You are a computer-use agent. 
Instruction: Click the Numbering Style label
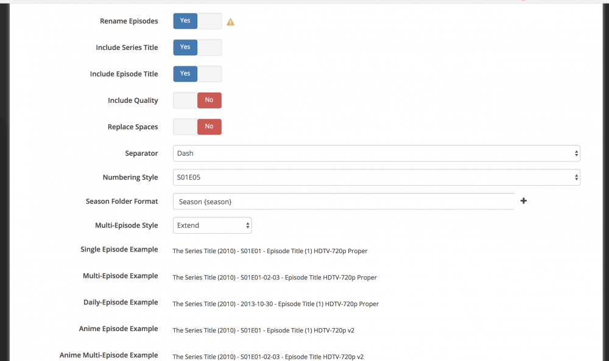(130, 177)
